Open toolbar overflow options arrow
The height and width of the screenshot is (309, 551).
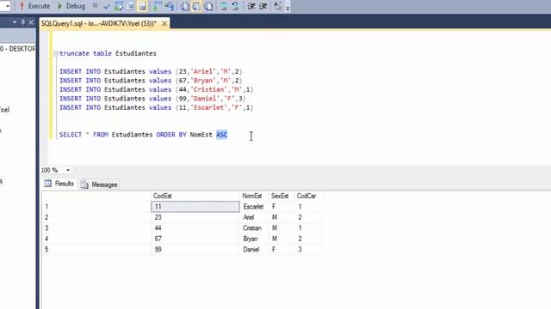point(288,8)
